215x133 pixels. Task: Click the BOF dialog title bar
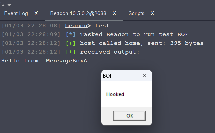(120, 76)
